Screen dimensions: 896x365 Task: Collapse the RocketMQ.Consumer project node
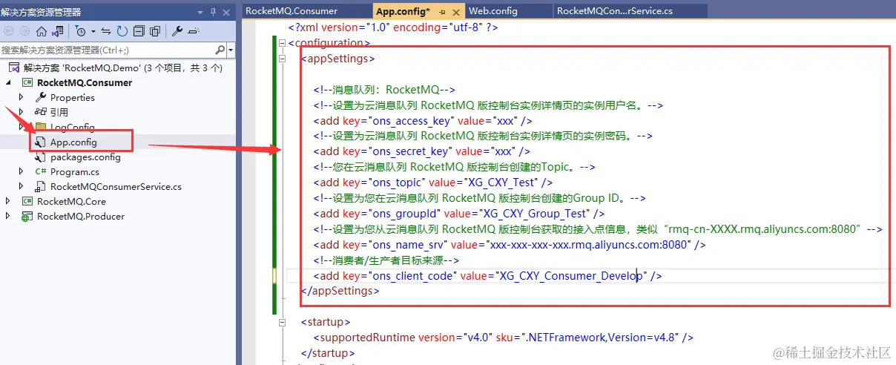9,82
